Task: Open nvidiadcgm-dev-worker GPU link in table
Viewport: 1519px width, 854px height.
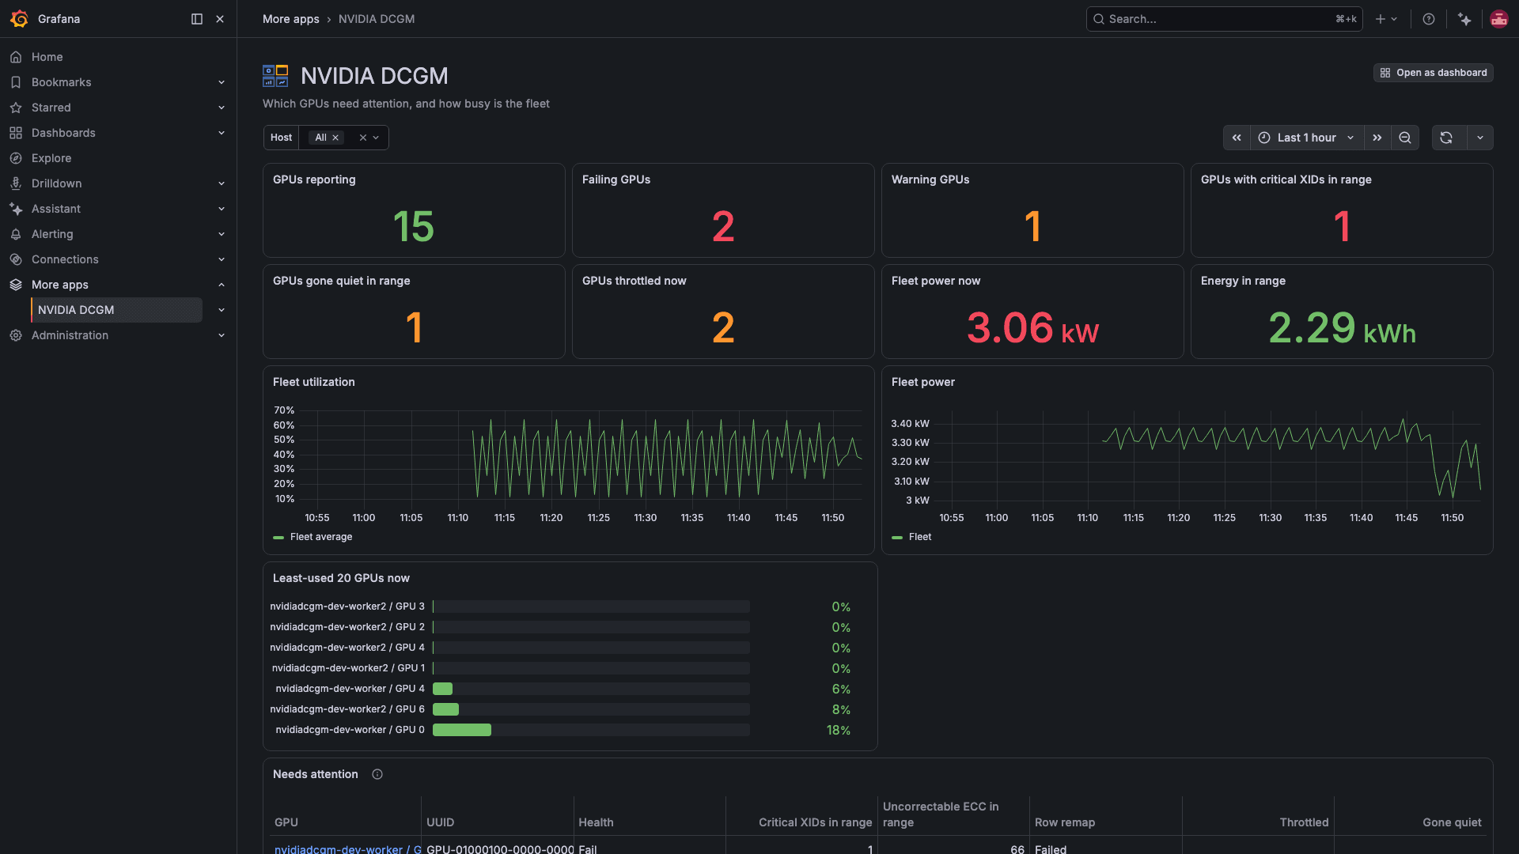Action: (x=347, y=848)
